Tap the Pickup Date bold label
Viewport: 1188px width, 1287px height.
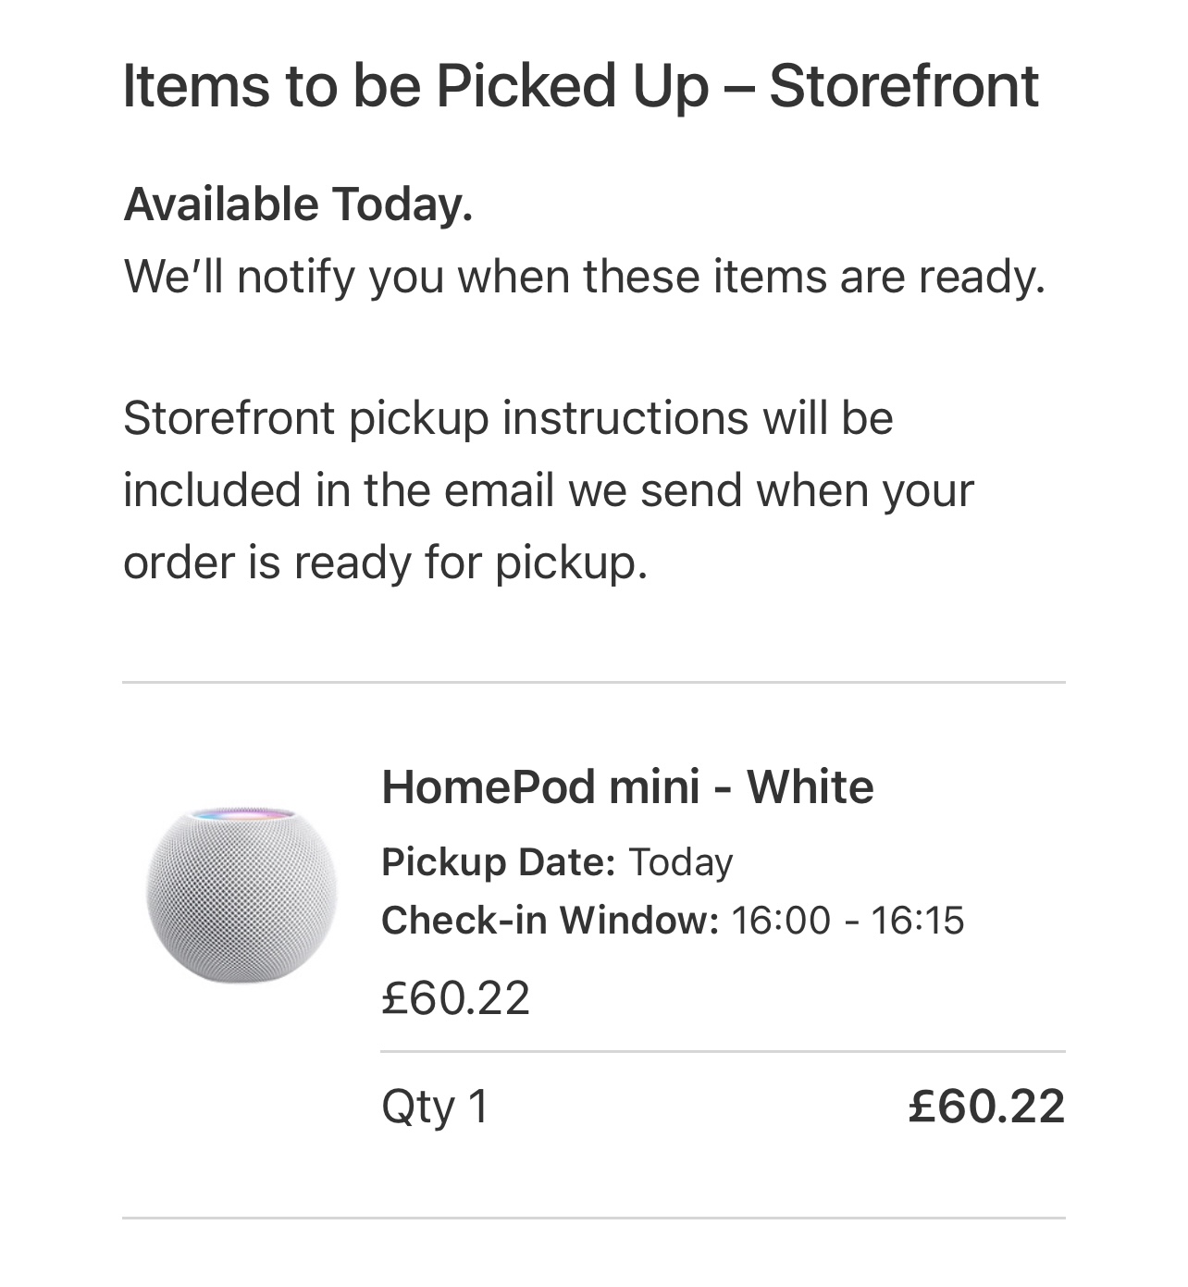click(498, 862)
